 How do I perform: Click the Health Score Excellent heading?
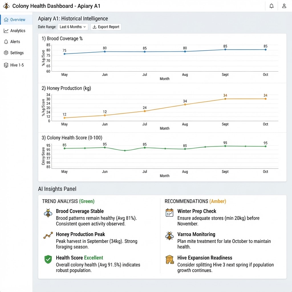coord(80,258)
